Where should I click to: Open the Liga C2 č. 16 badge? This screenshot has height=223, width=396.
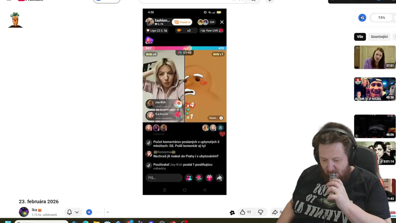[x=157, y=30]
